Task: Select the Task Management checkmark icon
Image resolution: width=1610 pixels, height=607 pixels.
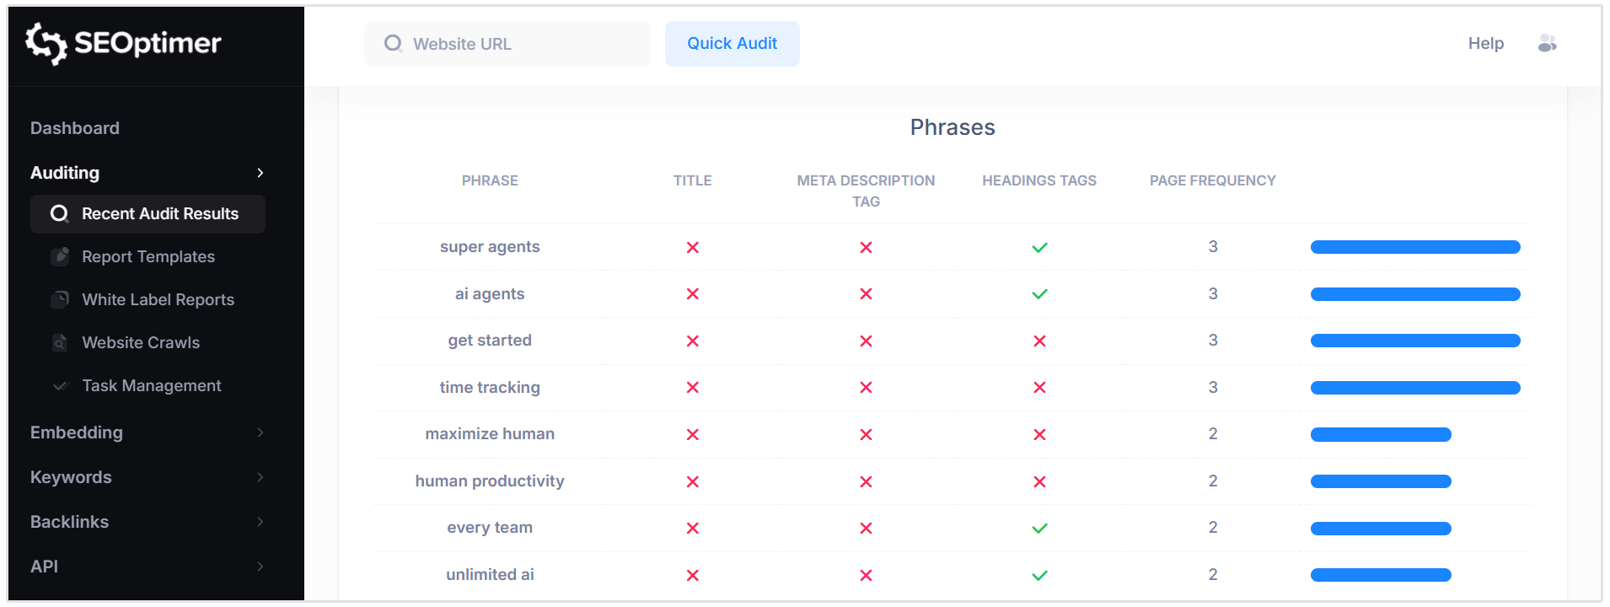Action: click(59, 385)
